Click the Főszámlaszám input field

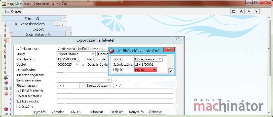[x=68, y=85]
